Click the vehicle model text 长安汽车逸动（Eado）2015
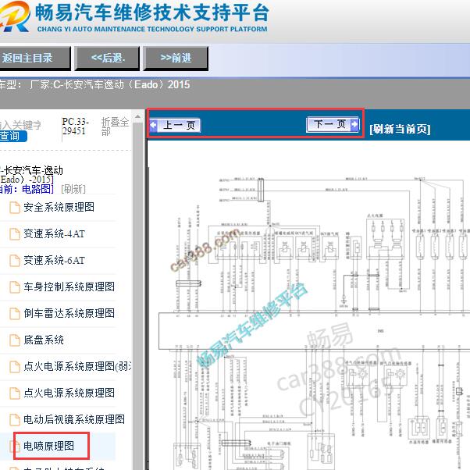Viewport: 470px width, 470px height. pyautogui.click(x=126, y=85)
